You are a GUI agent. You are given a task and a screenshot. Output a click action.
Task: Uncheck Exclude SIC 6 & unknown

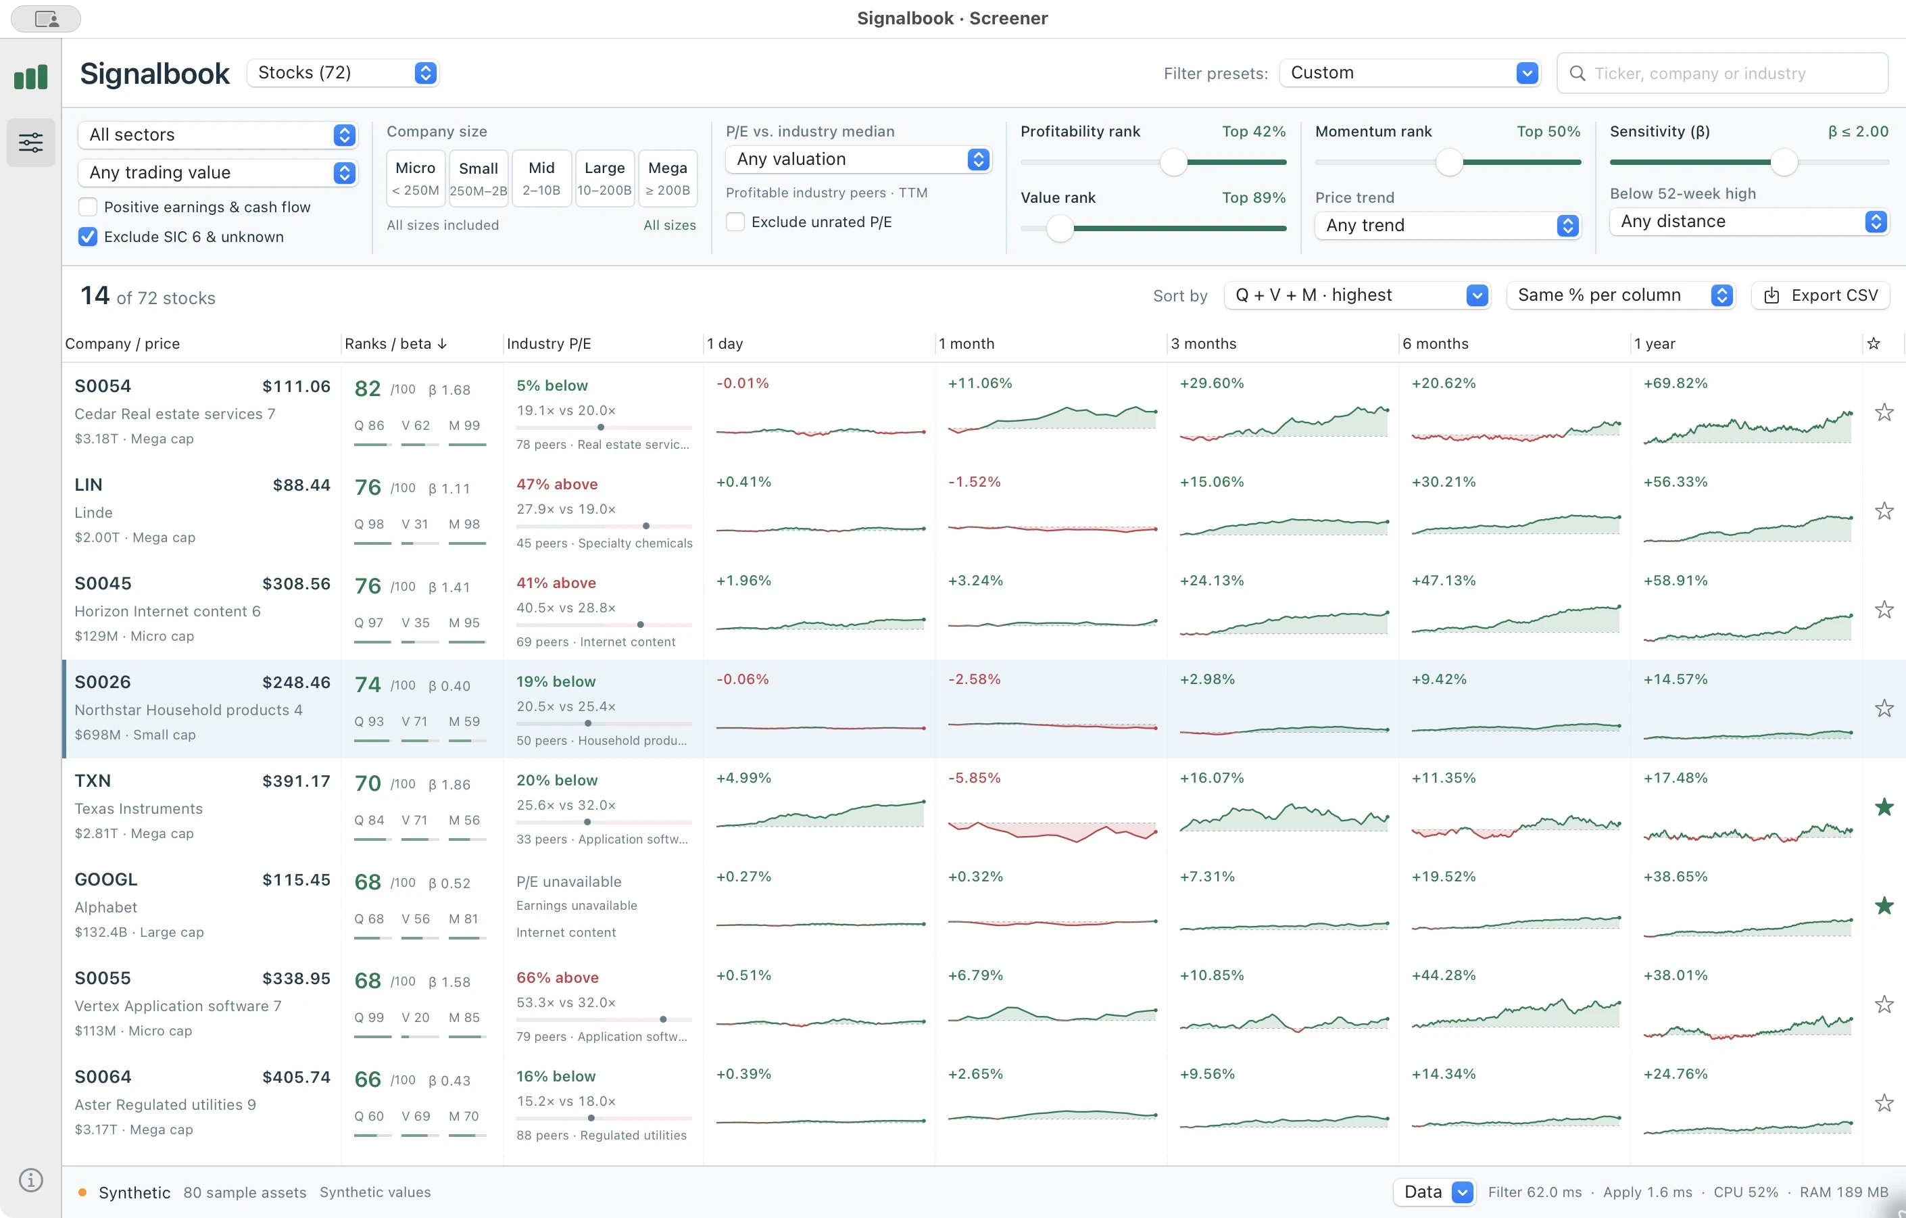88,237
